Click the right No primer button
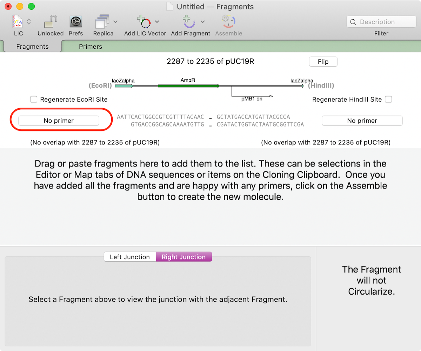Screen dimensions: 421x351 (362, 120)
